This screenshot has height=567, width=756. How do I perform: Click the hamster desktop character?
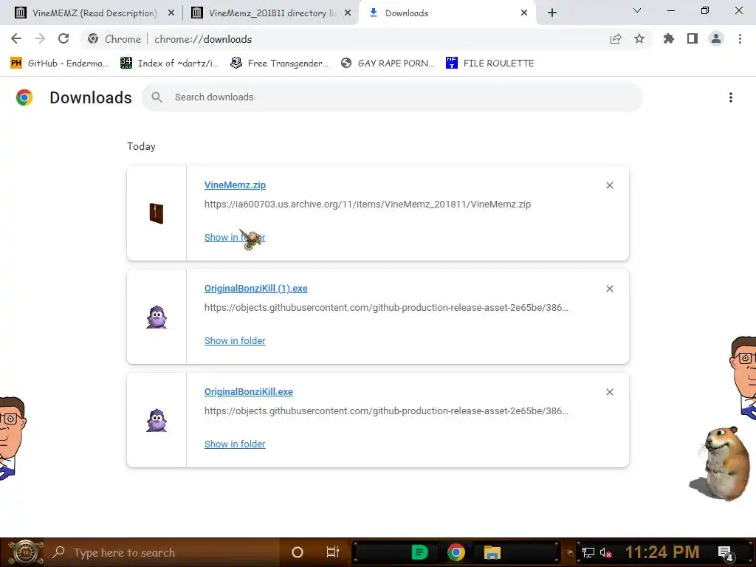coord(721,464)
